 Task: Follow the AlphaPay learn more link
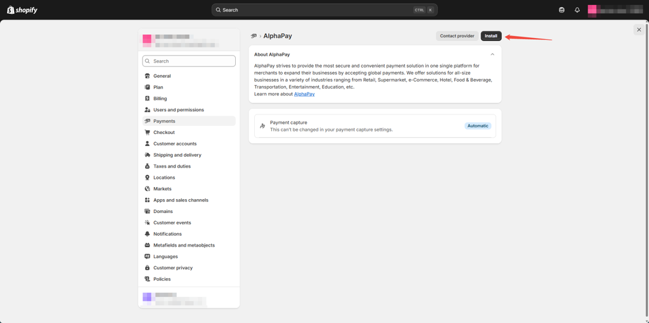(x=304, y=94)
